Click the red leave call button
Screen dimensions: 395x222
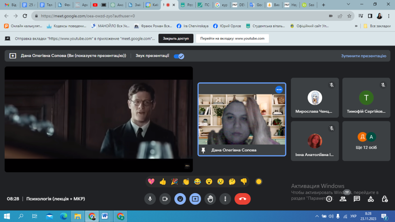pyautogui.click(x=242, y=199)
